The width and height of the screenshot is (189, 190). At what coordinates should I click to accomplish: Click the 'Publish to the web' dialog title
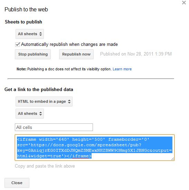(x=26, y=9)
